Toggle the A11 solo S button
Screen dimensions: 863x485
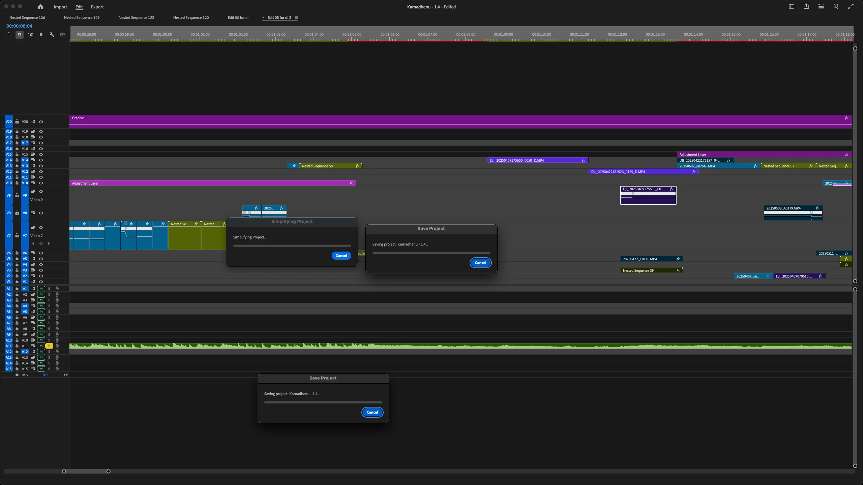(x=49, y=346)
